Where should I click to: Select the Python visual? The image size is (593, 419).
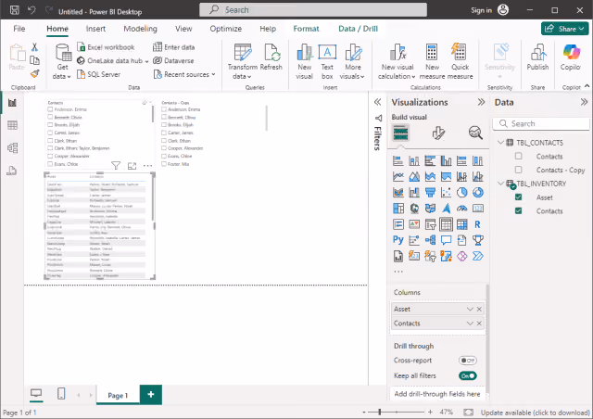pyautogui.click(x=397, y=240)
